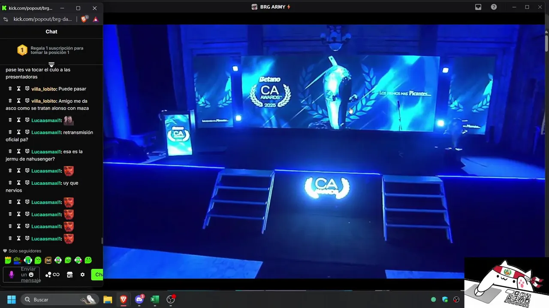The height and width of the screenshot is (308, 549).
Task: Click "Regala 1 suscripción para tomar la posición 1"
Action: pos(57,50)
